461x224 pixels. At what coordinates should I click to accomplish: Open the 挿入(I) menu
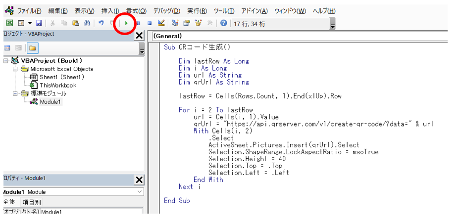(110, 11)
